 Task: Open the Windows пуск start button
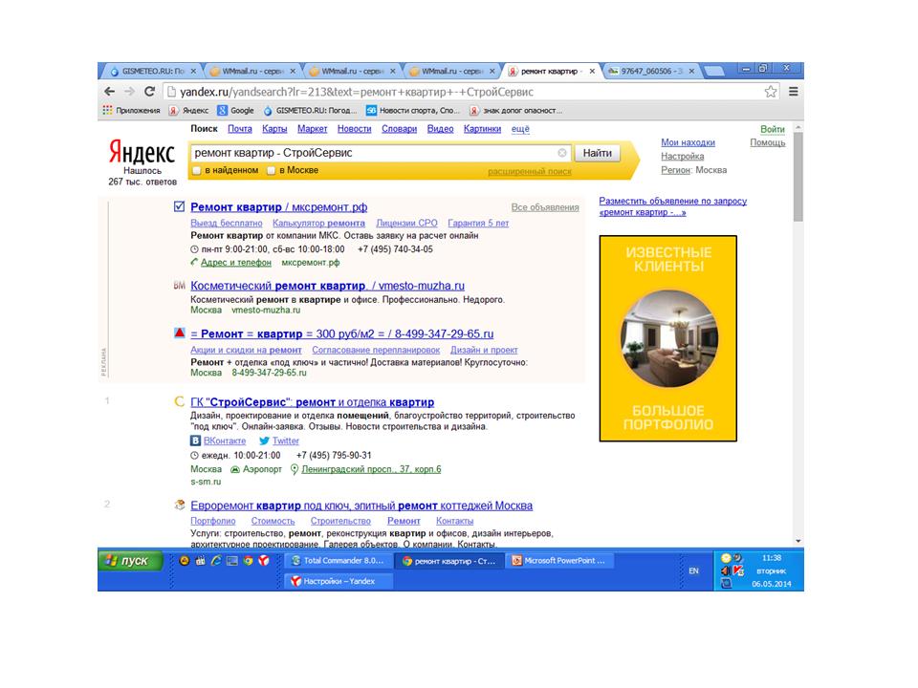coord(130,561)
